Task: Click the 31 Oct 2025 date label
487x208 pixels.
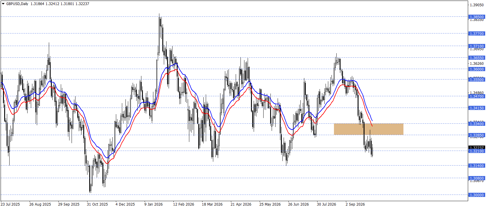Action: (x=97, y=204)
